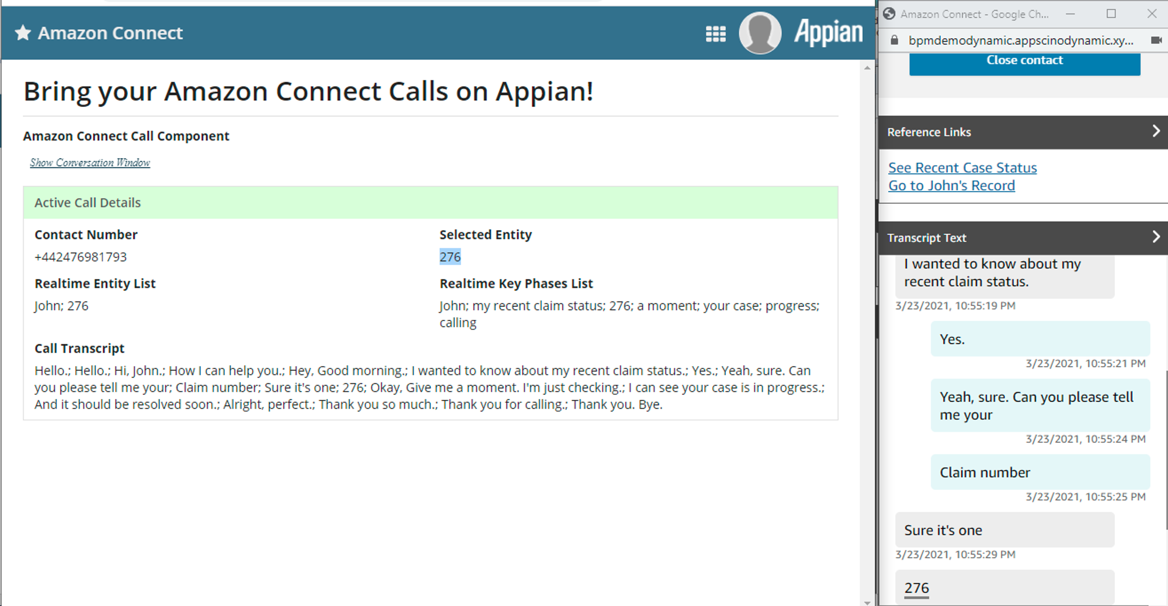Click the 10:55:21 PM timestamp
The image size is (1168, 606).
[1086, 363]
